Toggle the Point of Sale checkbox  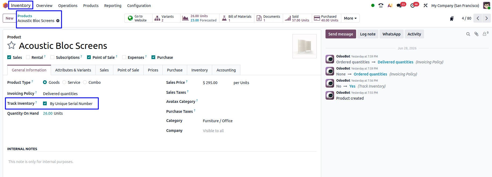pos(89,57)
